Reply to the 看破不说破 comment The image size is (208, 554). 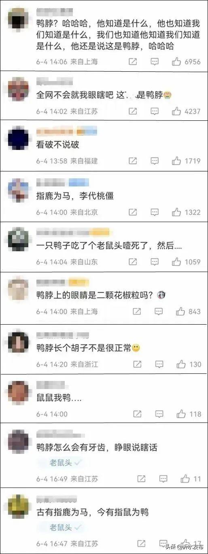click(155, 161)
